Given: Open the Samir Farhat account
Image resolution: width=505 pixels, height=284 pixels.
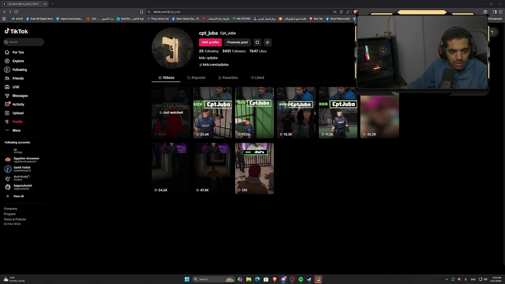Looking at the screenshot, I should [x=18, y=169].
